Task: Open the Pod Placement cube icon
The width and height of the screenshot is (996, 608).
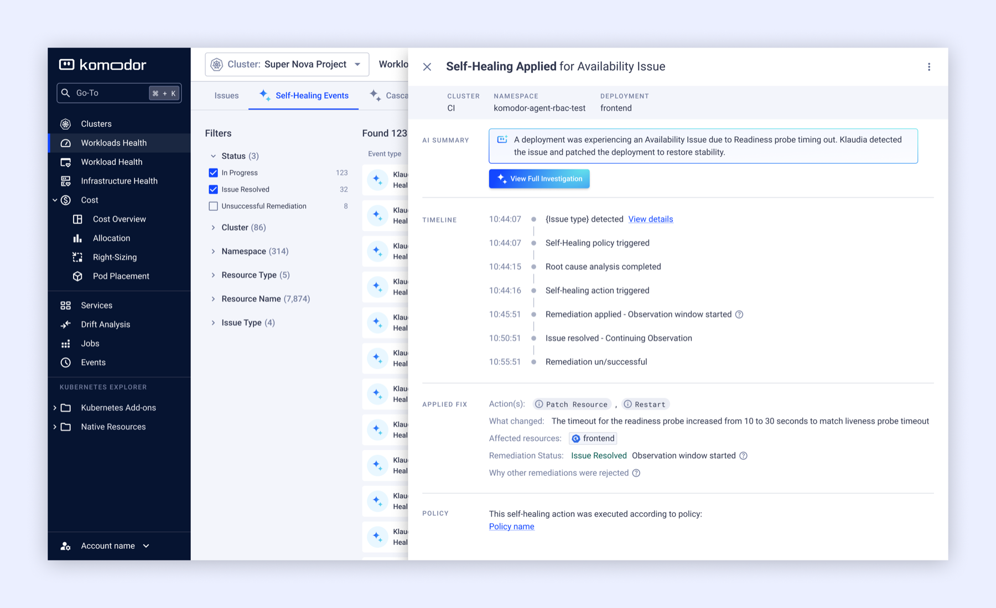Action: pyautogui.click(x=77, y=276)
